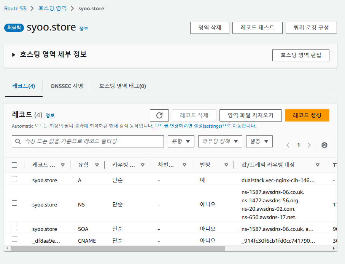Click ns-1472.awsdns-56.org. value
This screenshot has width=345, height=264.
(x=270, y=200)
